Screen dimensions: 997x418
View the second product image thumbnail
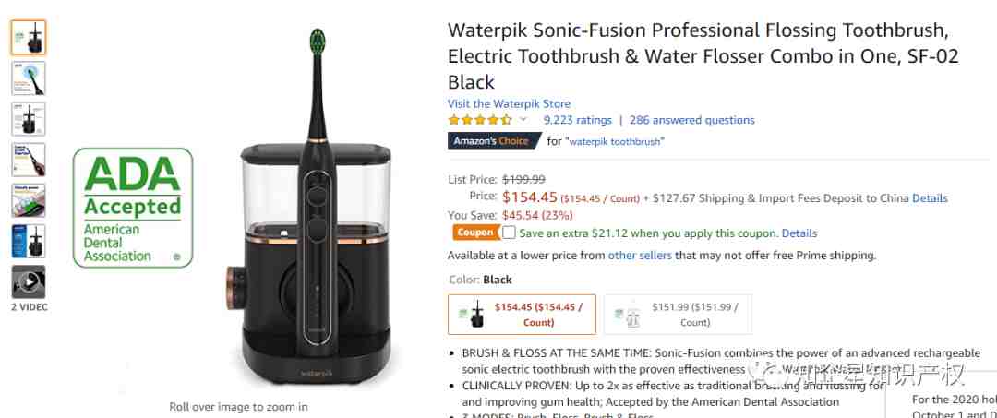(29, 78)
